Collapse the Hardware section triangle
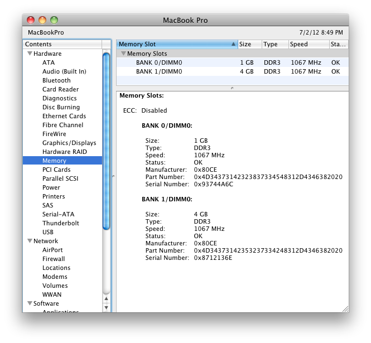Screen dimensions: 371x343 pos(30,54)
